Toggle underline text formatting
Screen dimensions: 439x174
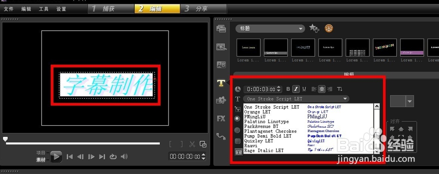[304, 89]
